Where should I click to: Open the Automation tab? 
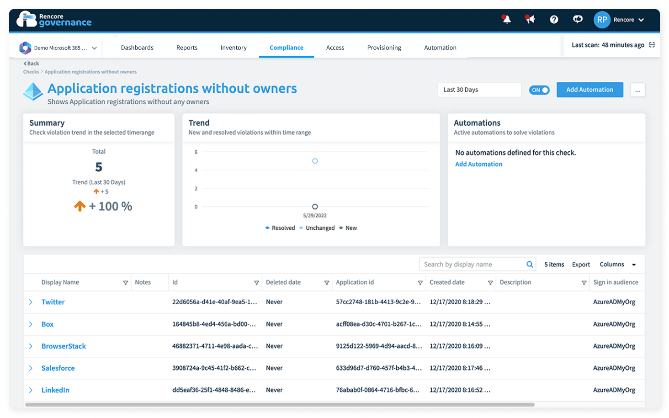pos(441,48)
